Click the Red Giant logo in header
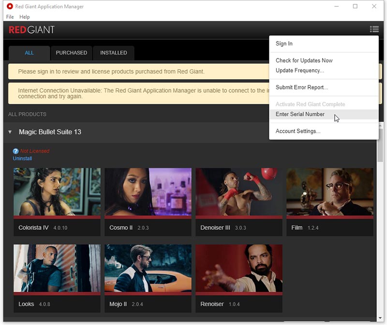Screen dimensions: 387x325 tap(31, 30)
